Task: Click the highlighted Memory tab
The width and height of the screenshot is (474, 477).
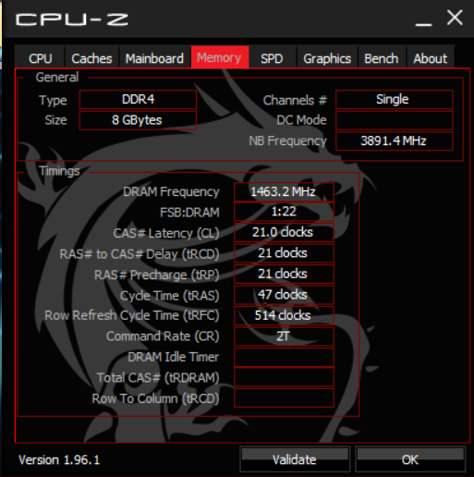Action: 220,57
